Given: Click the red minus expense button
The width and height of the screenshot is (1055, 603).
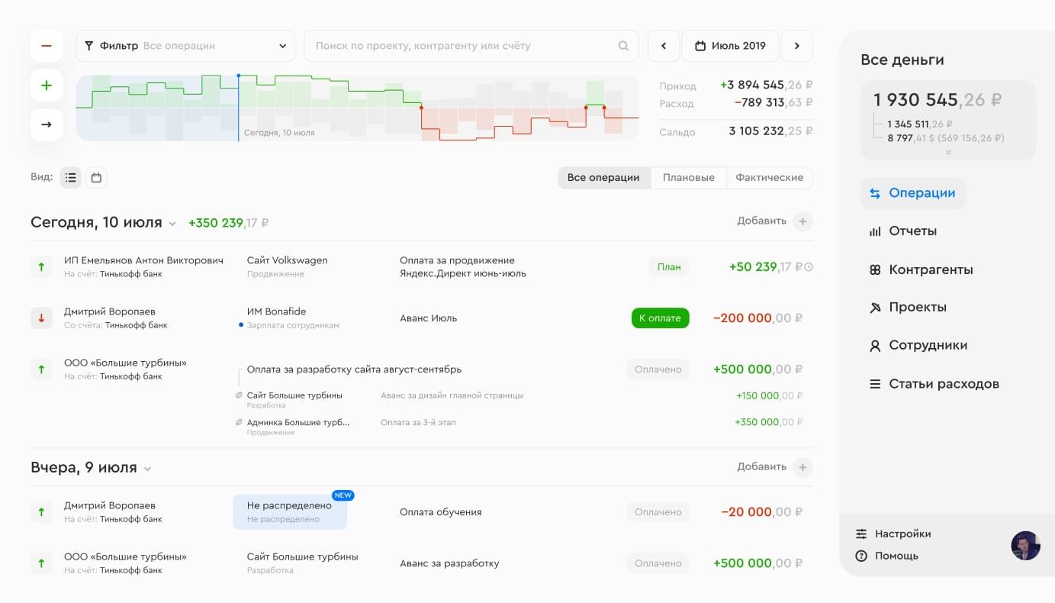Looking at the screenshot, I should coord(47,46).
